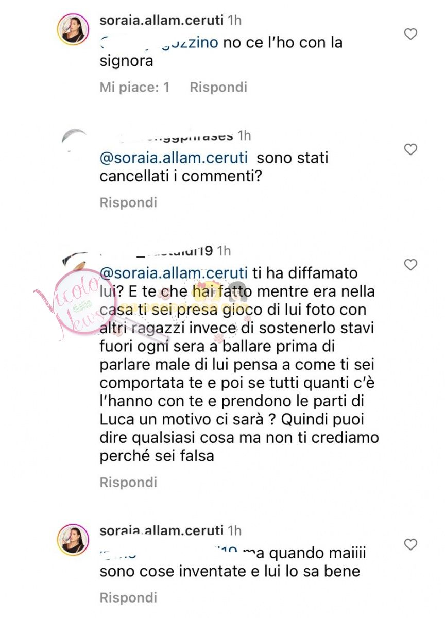The width and height of the screenshot is (445, 618).
Task: Open @soraia.allam.ceruti mention in third comment
Action: pos(174,272)
